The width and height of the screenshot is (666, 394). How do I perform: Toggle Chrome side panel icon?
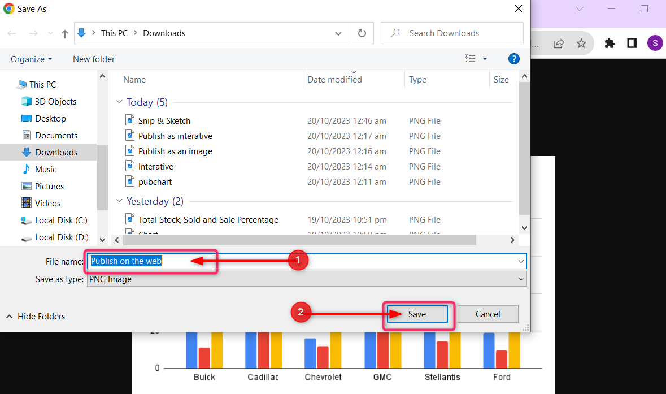632,44
